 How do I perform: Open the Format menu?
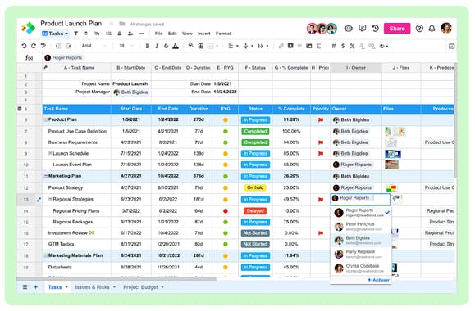click(x=224, y=34)
